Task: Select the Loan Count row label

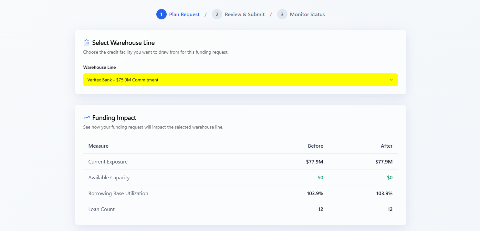Action: tap(101, 209)
